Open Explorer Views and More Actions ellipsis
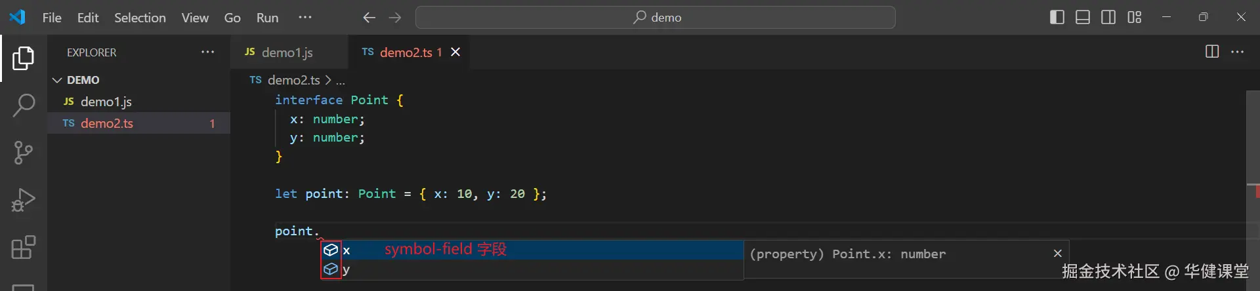Screen dimensions: 1260x291 pos(208,52)
